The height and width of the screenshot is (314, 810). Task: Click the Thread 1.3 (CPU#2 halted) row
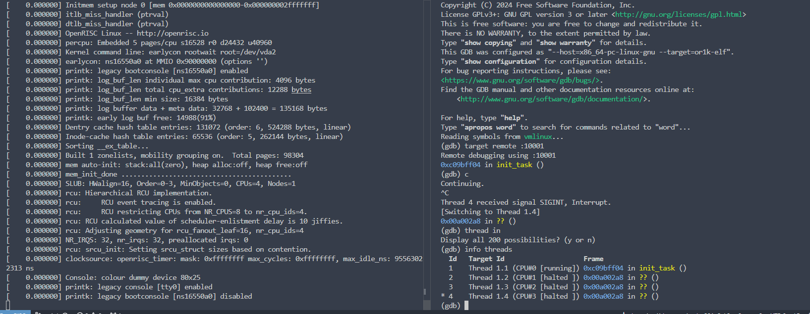550,287
